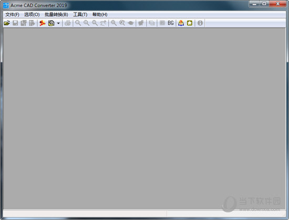The width and height of the screenshot is (289, 220).
Task: Click the first magnifier zoom icon
Action: click(78, 23)
